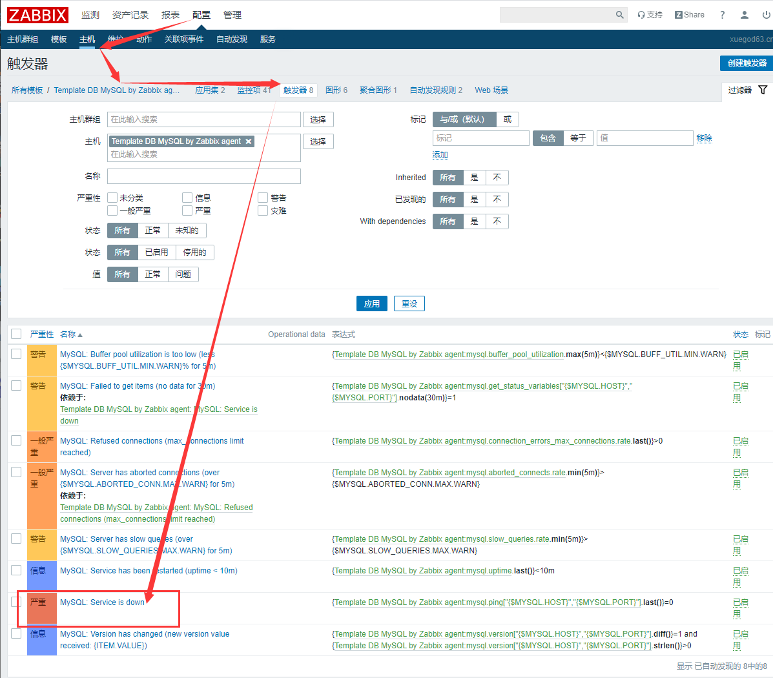
Task: Check the 警告 severity checkbox
Action: (x=263, y=198)
